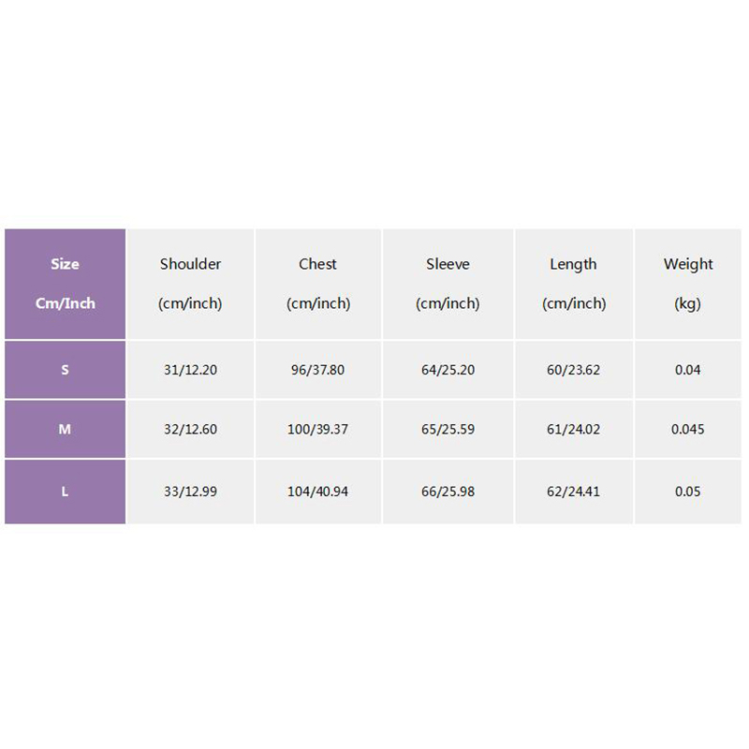Click the 33/12.99 shoulder cell
Image resolution: width=749 pixels, height=749 pixels.
[190, 492]
